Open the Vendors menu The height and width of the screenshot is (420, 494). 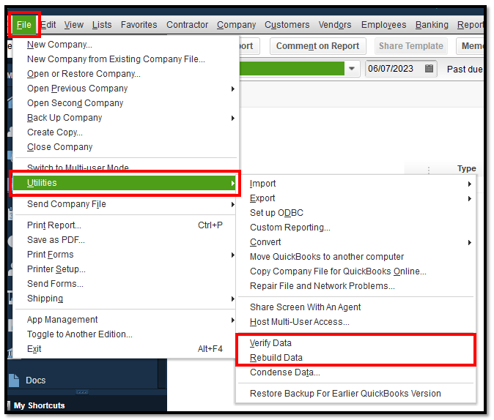pyautogui.click(x=335, y=25)
